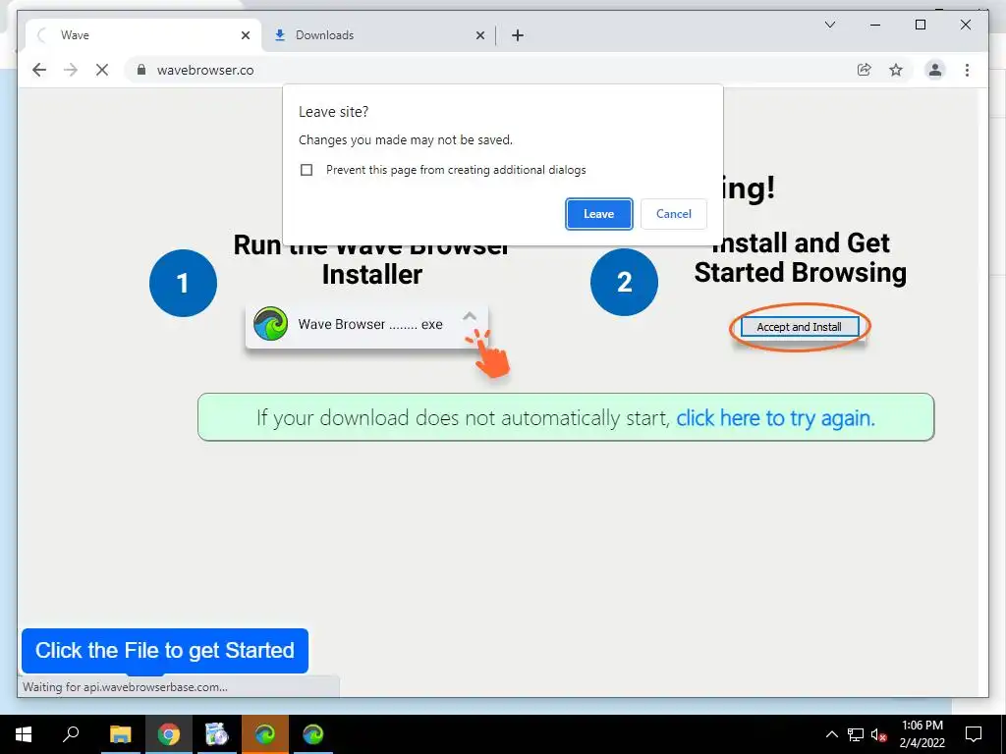This screenshot has width=1006, height=754.
Task: Maximize the Chrome window
Action: point(920,25)
